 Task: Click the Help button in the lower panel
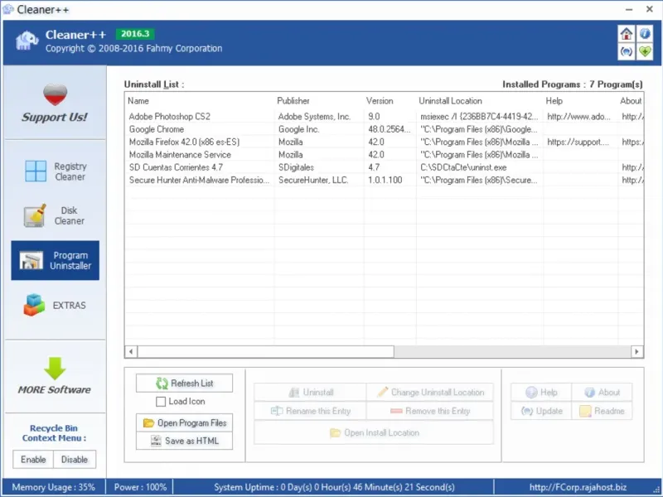click(541, 392)
